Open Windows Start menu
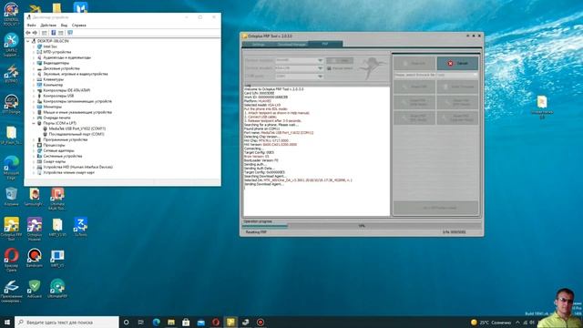Viewport: 583px width, 328px height. tap(7, 322)
